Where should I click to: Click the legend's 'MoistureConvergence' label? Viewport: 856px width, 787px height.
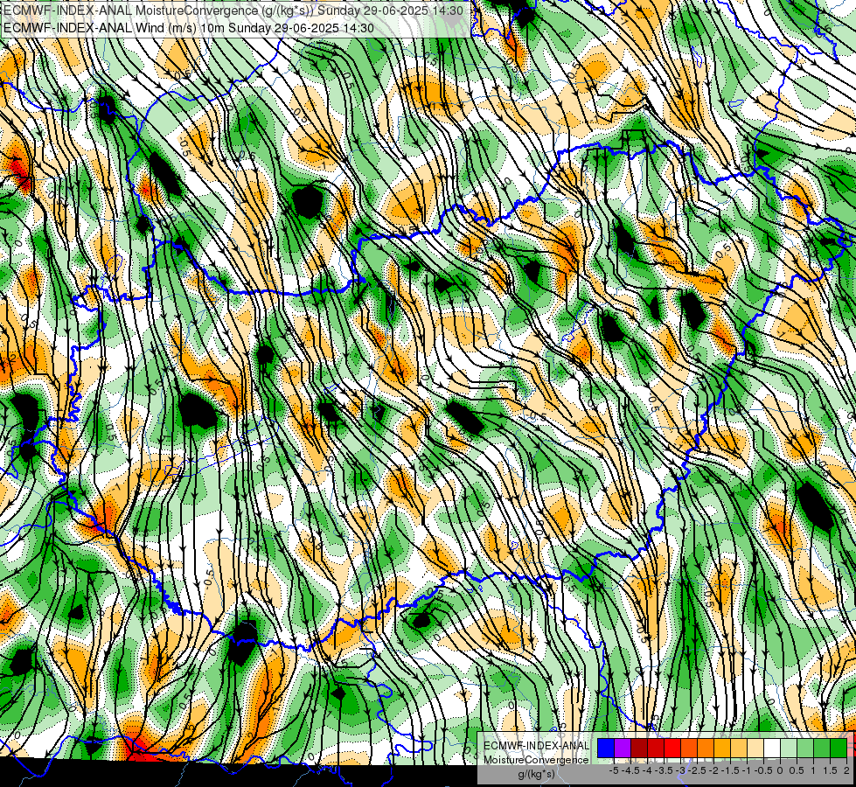tap(536, 760)
